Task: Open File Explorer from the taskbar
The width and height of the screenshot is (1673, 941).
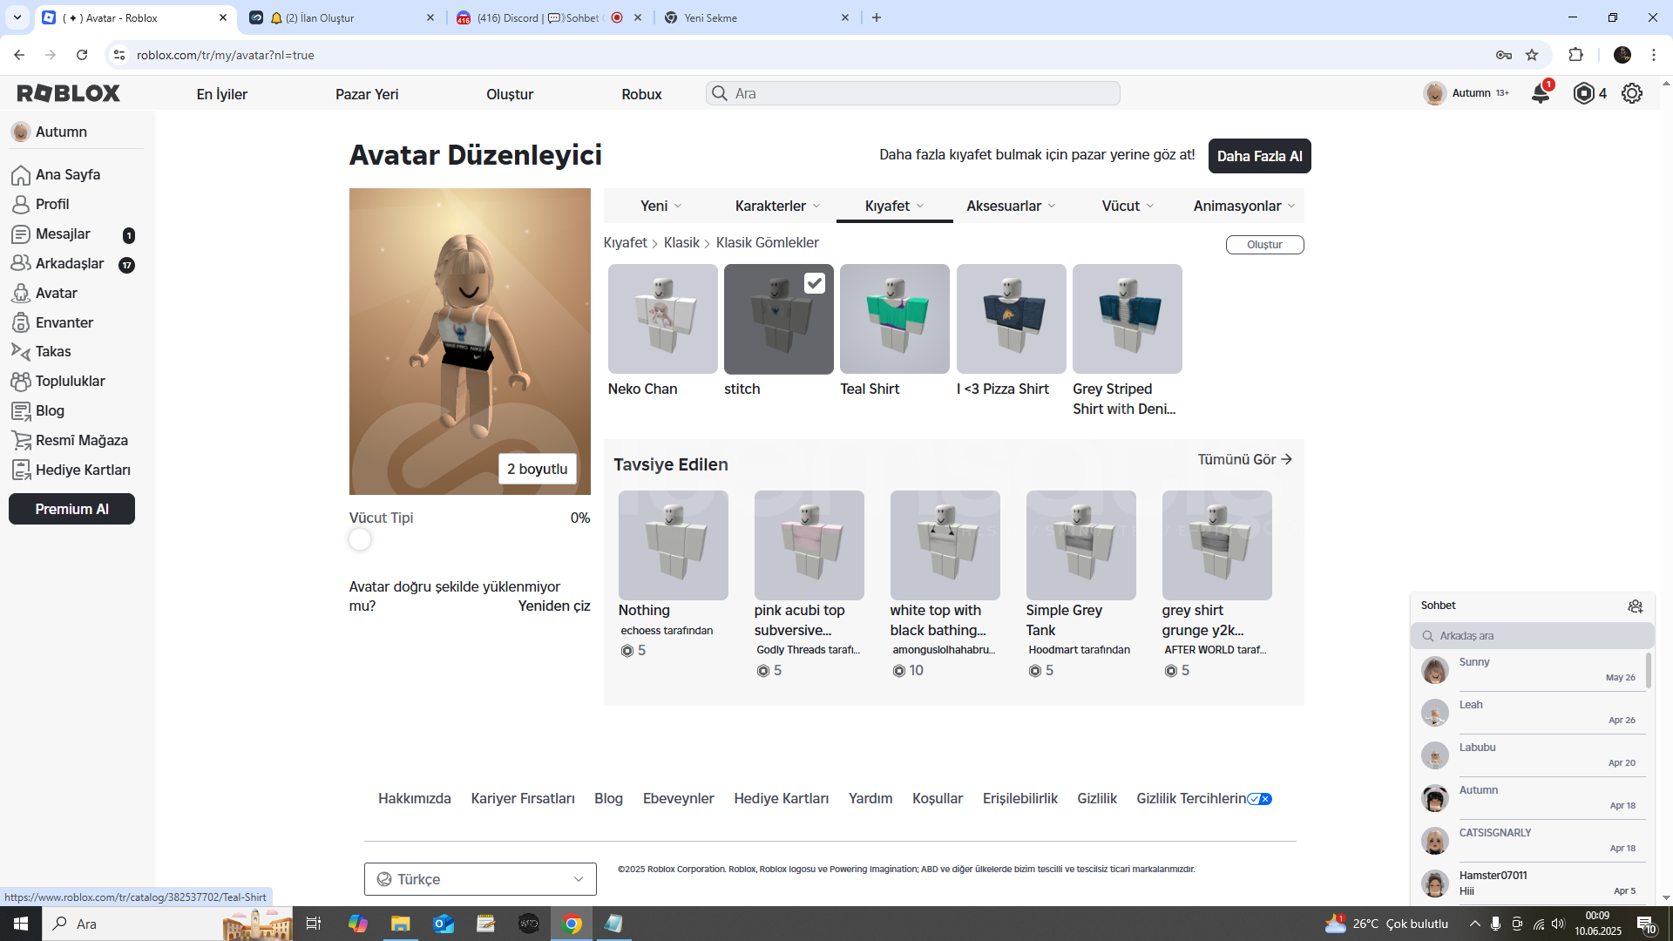Action: [x=400, y=924]
